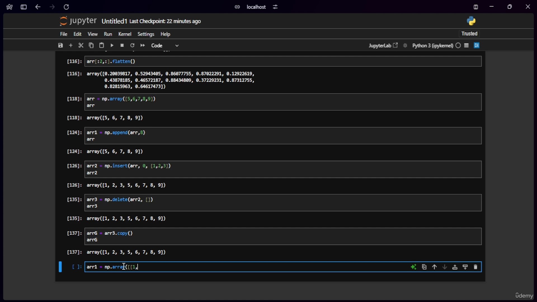Click the Trusted notebook button
The width and height of the screenshot is (537, 302).
(x=470, y=34)
